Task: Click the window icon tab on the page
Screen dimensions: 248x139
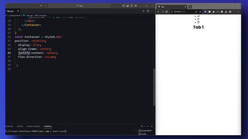Action: (x=198, y=22)
